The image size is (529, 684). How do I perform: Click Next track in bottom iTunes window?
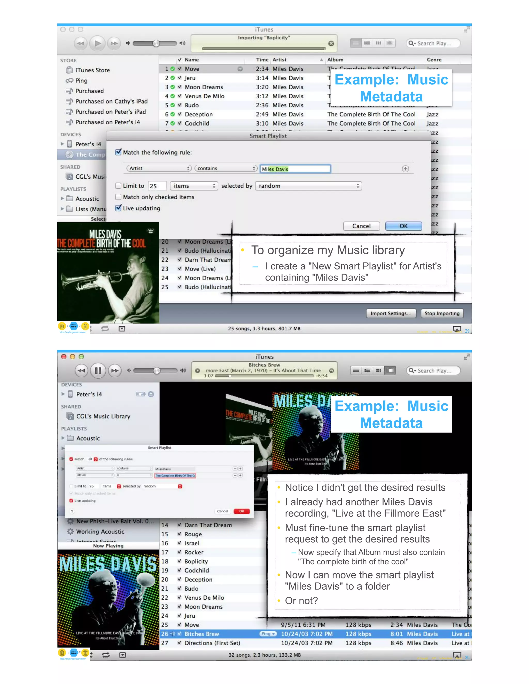pos(115,370)
